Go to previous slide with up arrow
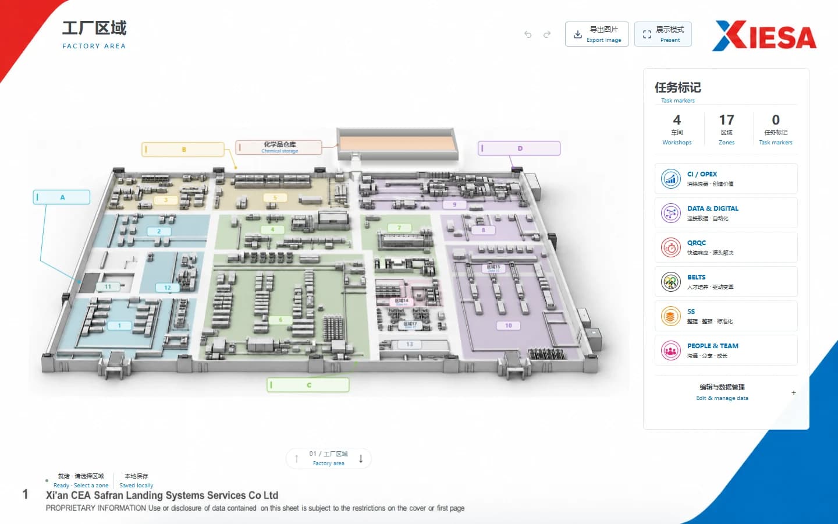The image size is (838, 524). pyautogui.click(x=297, y=458)
